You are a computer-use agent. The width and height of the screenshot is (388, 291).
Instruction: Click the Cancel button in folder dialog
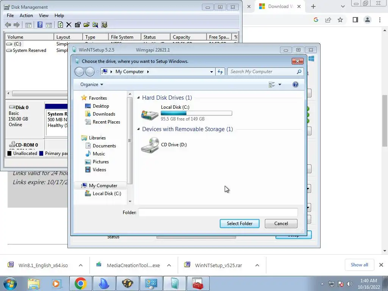click(x=281, y=224)
